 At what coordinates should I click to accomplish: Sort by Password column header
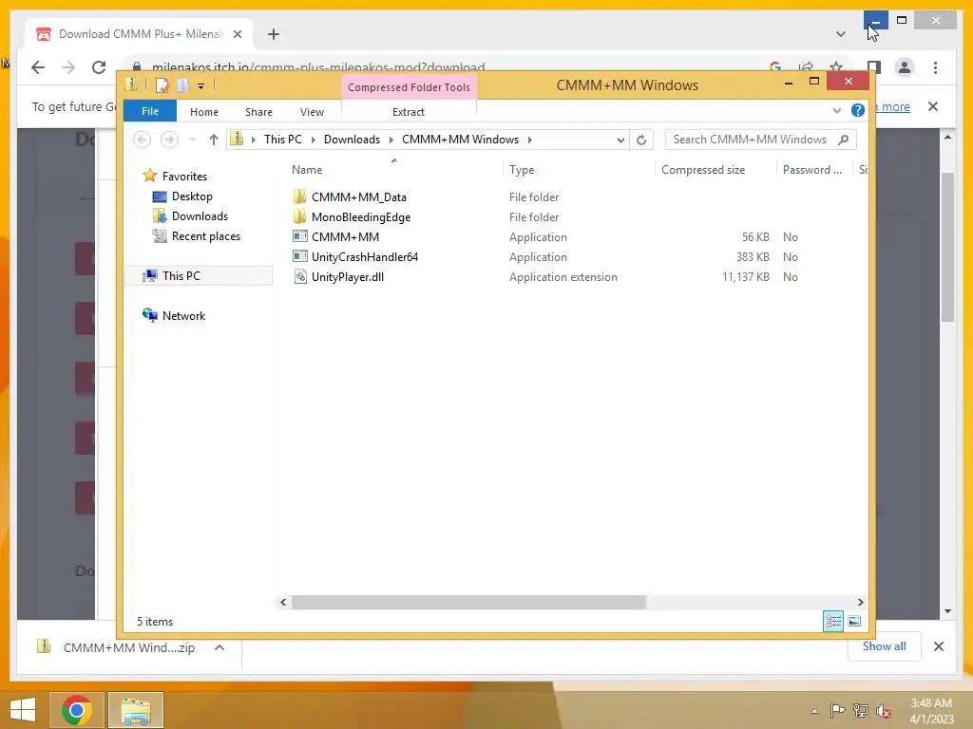pyautogui.click(x=811, y=170)
